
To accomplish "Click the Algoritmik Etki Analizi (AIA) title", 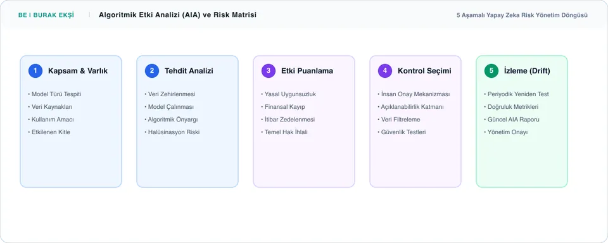I will tap(177, 15).
